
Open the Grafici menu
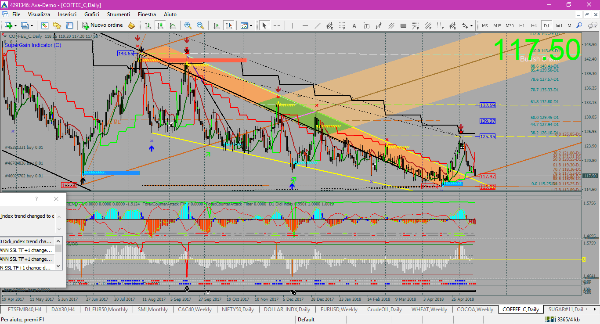coord(92,14)
